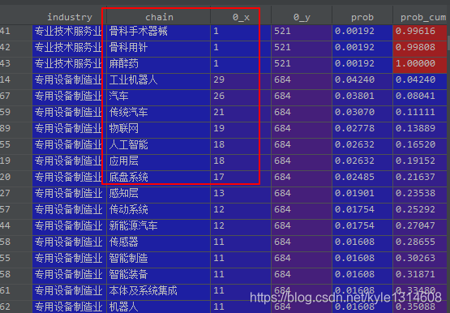Click the red 1.00000 prob_cum cell
Screen dimensions: 450x313
(419, 64)
